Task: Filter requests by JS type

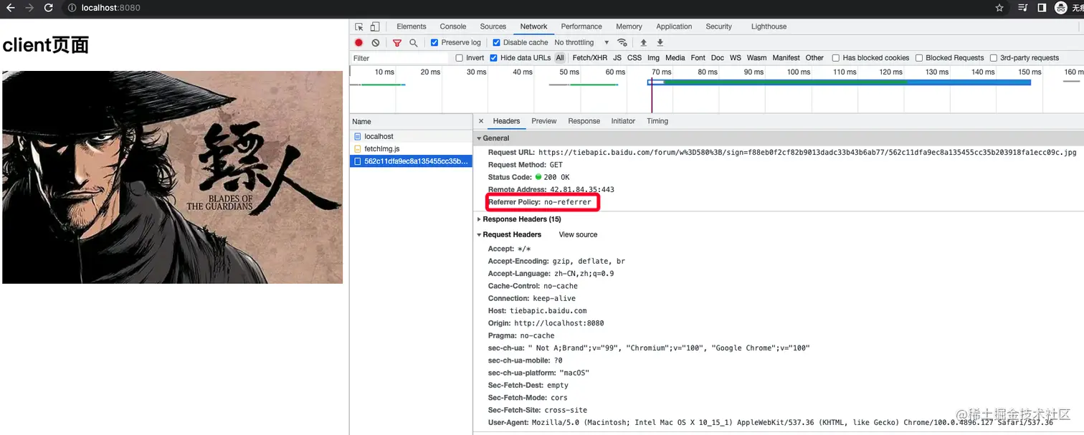Action: tap(617, 58)
